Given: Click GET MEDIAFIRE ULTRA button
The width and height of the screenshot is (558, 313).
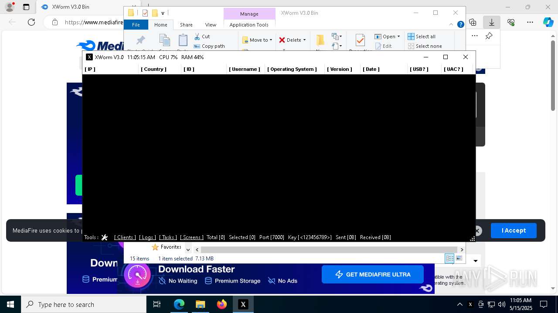Looking at the screenshot, I should click(x=373, y=274).
